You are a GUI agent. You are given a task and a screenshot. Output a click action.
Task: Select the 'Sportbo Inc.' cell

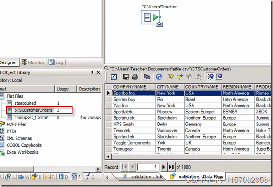[x=134, y=93]
